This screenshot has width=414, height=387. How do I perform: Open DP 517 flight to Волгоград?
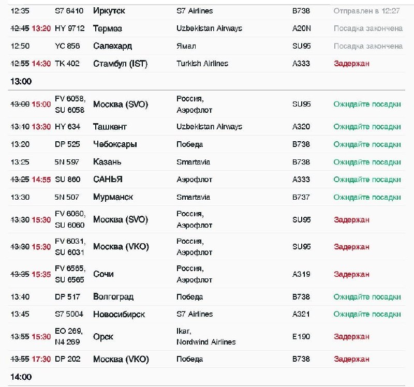tap(206, 297)
